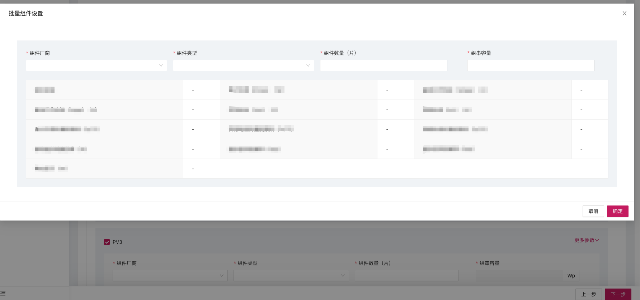This screenshot has width=640, height=300.
Task: Click the 下一步 button
Action: click(x=618, y=294)
